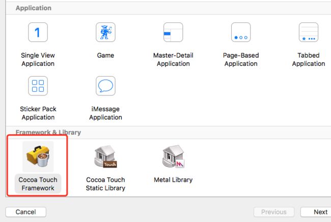
Task: Click the "Cocoa Touch Static Library" label
Action: tap(105, 184)
